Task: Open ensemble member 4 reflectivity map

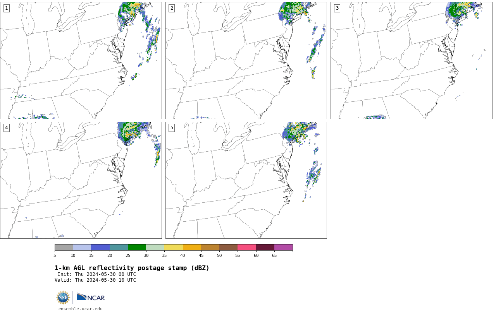Action: [81, 180]
